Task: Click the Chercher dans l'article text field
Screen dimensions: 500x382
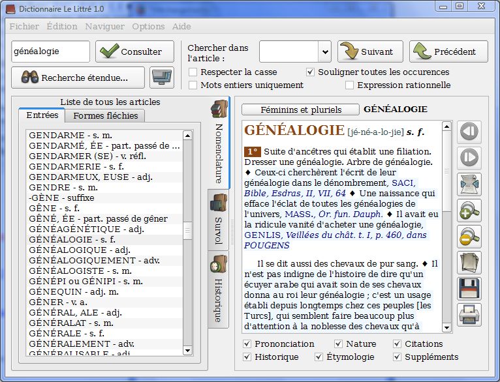Action: click(289, 51)
